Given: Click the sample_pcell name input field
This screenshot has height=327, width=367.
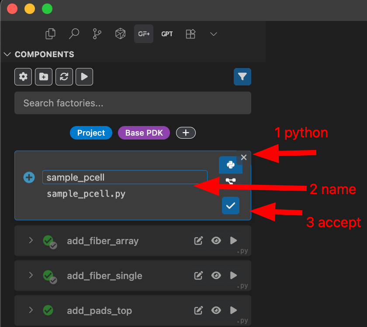Looking at the screenshot, I should point(125,177).
